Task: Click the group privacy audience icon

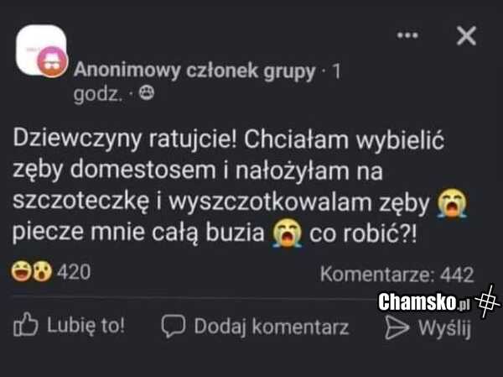Action: pos(147,93)
